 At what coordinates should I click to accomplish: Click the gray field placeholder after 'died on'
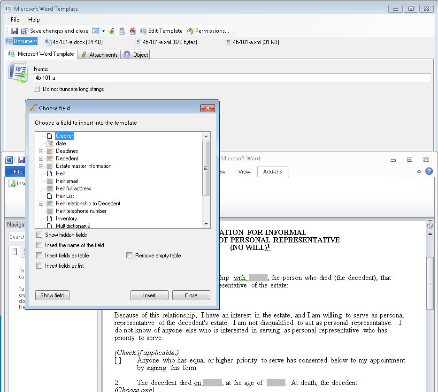tap(213, 383)
